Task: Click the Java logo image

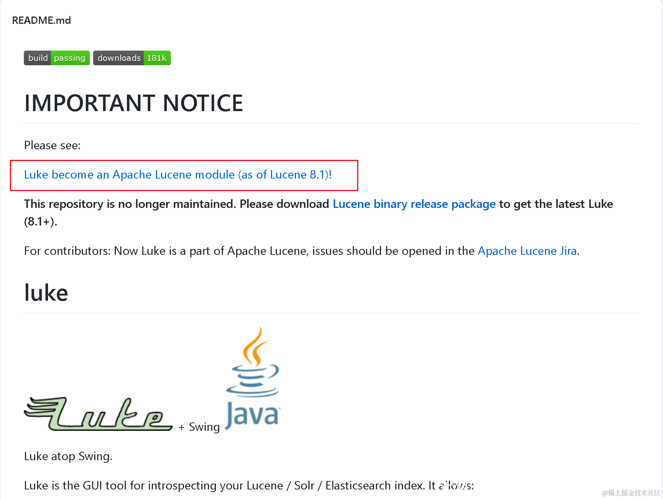Action: point(253,378)
